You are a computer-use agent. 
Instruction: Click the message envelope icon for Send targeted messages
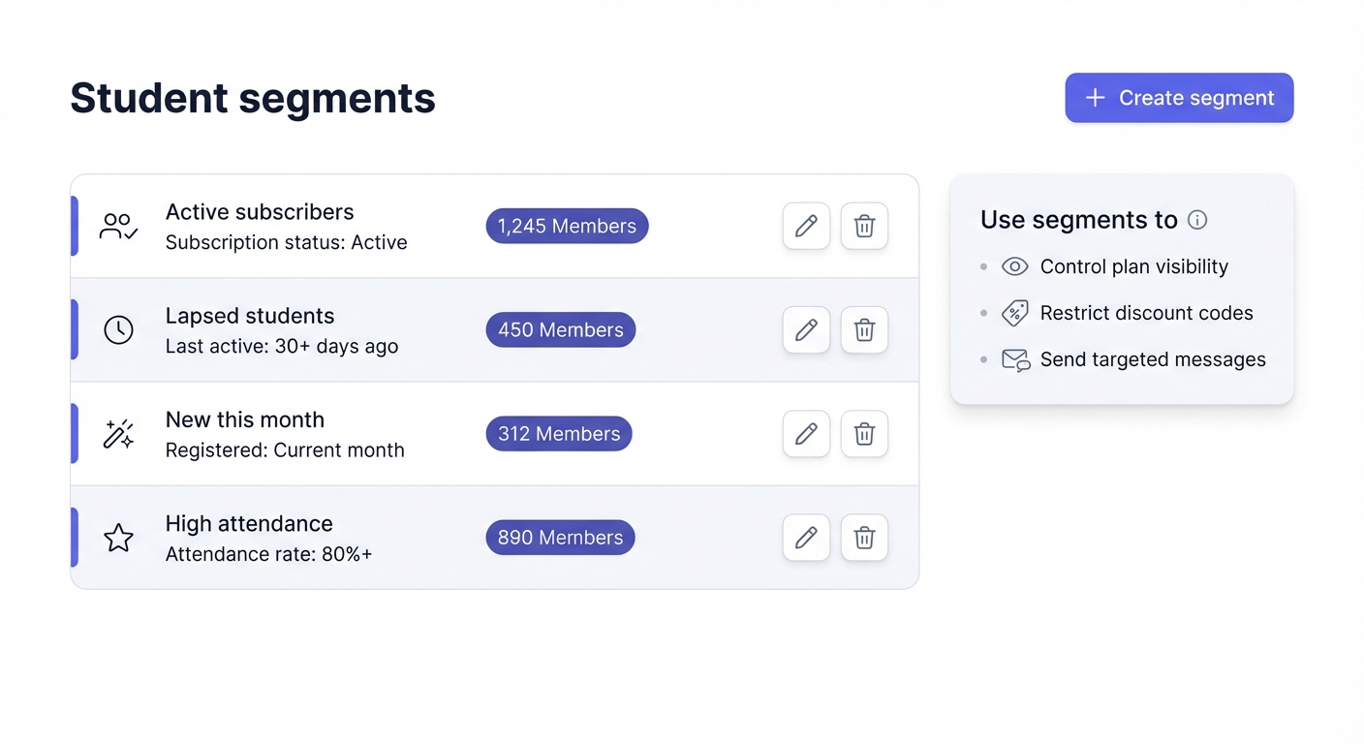pyautogui.click(x=1014, y=359)
